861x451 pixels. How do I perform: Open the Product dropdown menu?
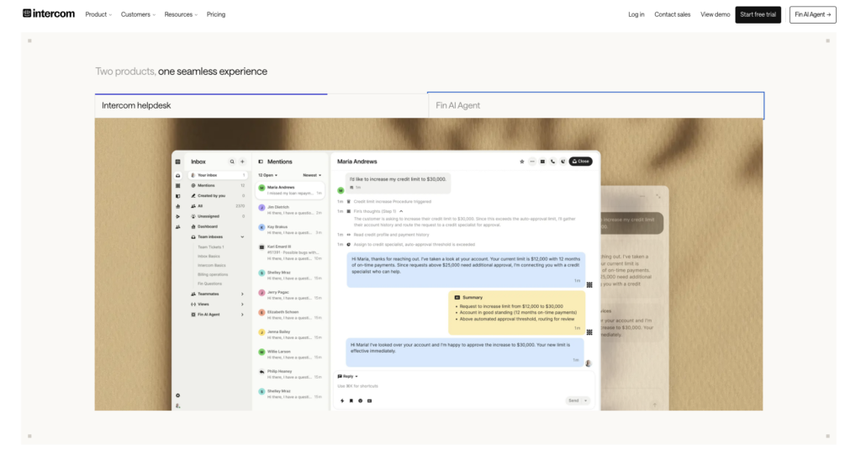98,14
